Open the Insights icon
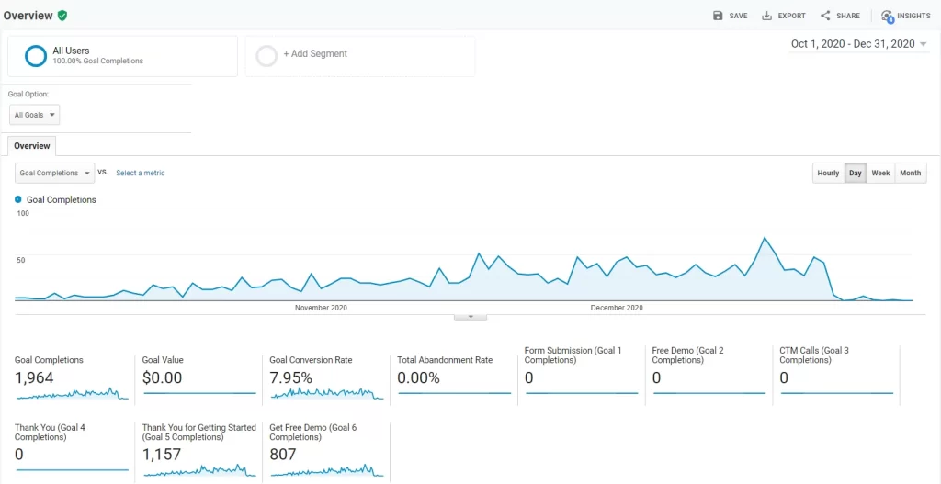Screen dimensions: 941x484 pos(887,16)
